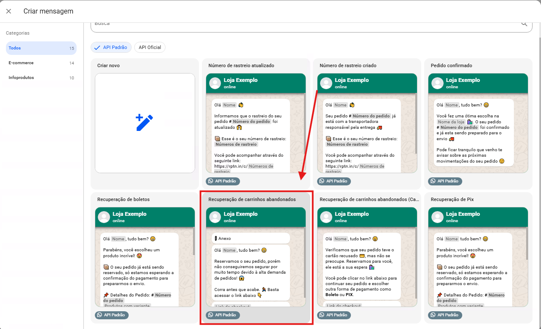Click the 'Anexo' attachment bubble in the preview
The height and width of the screenshot is (329, 541).
[x=251, y=239]
